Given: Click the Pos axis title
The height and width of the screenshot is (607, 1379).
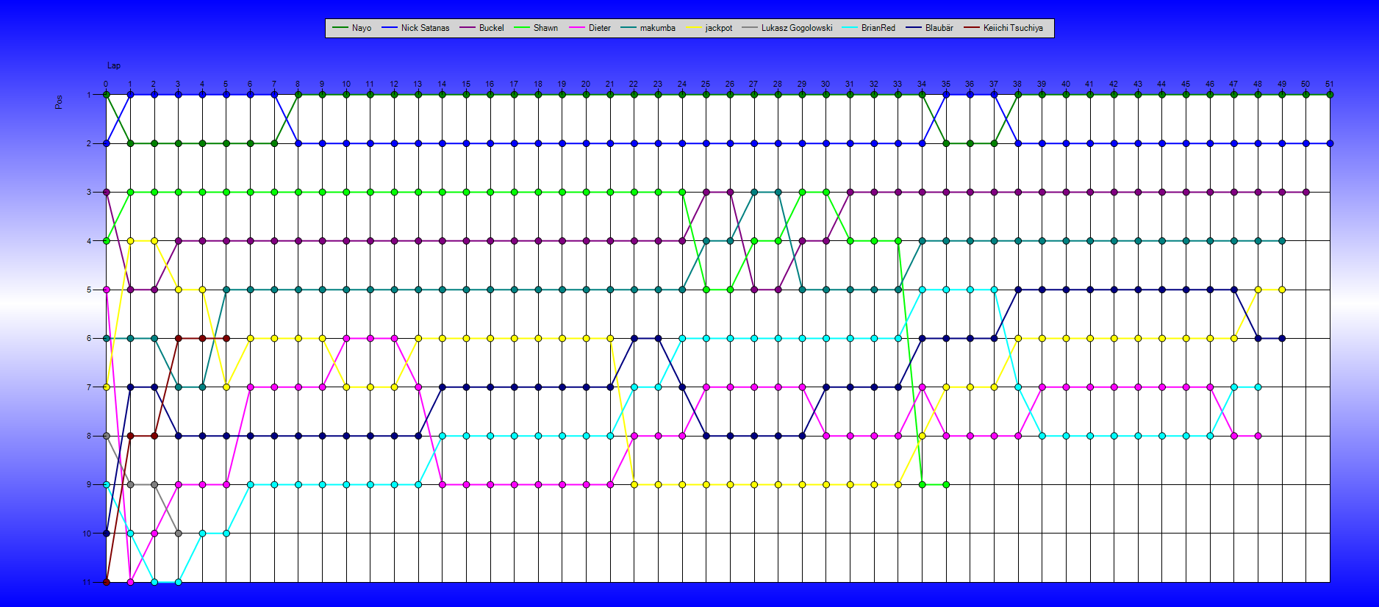Looking at the screenshot, I should pyautogui.click(x=59, y=101).
